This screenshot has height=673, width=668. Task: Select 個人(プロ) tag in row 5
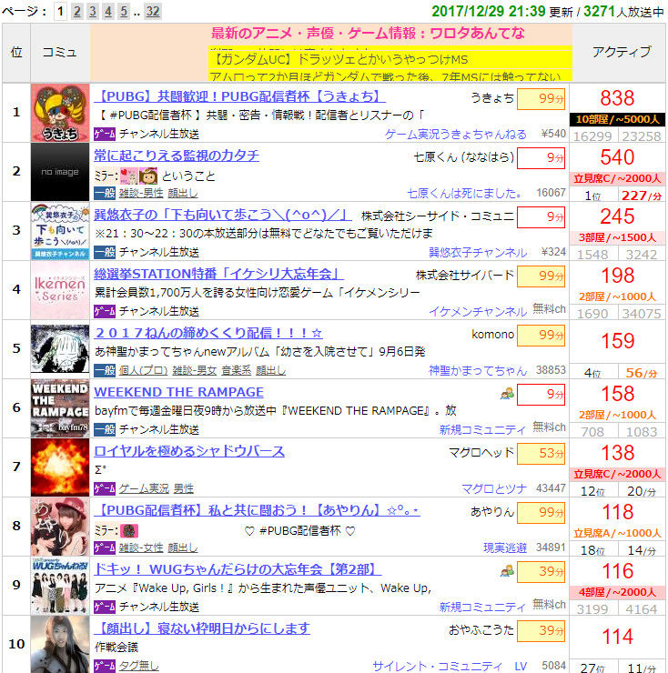pos(143,371)
